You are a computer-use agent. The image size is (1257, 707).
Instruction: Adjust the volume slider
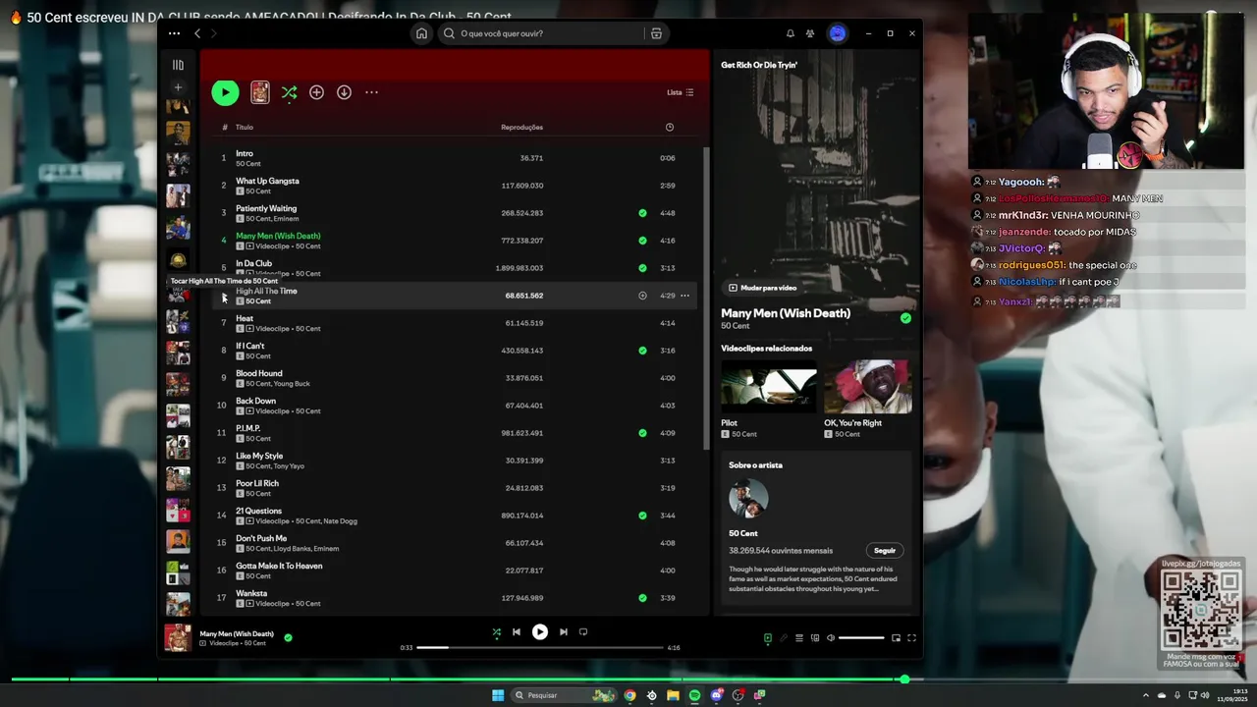pos(861,638)
